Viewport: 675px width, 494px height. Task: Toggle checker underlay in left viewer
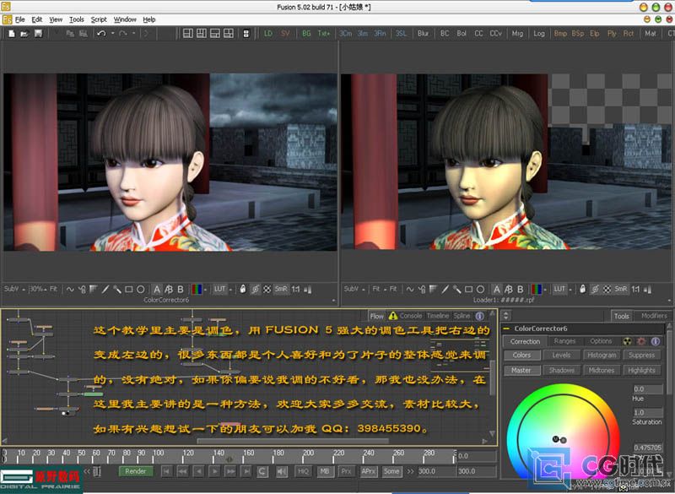coord(267,290)
